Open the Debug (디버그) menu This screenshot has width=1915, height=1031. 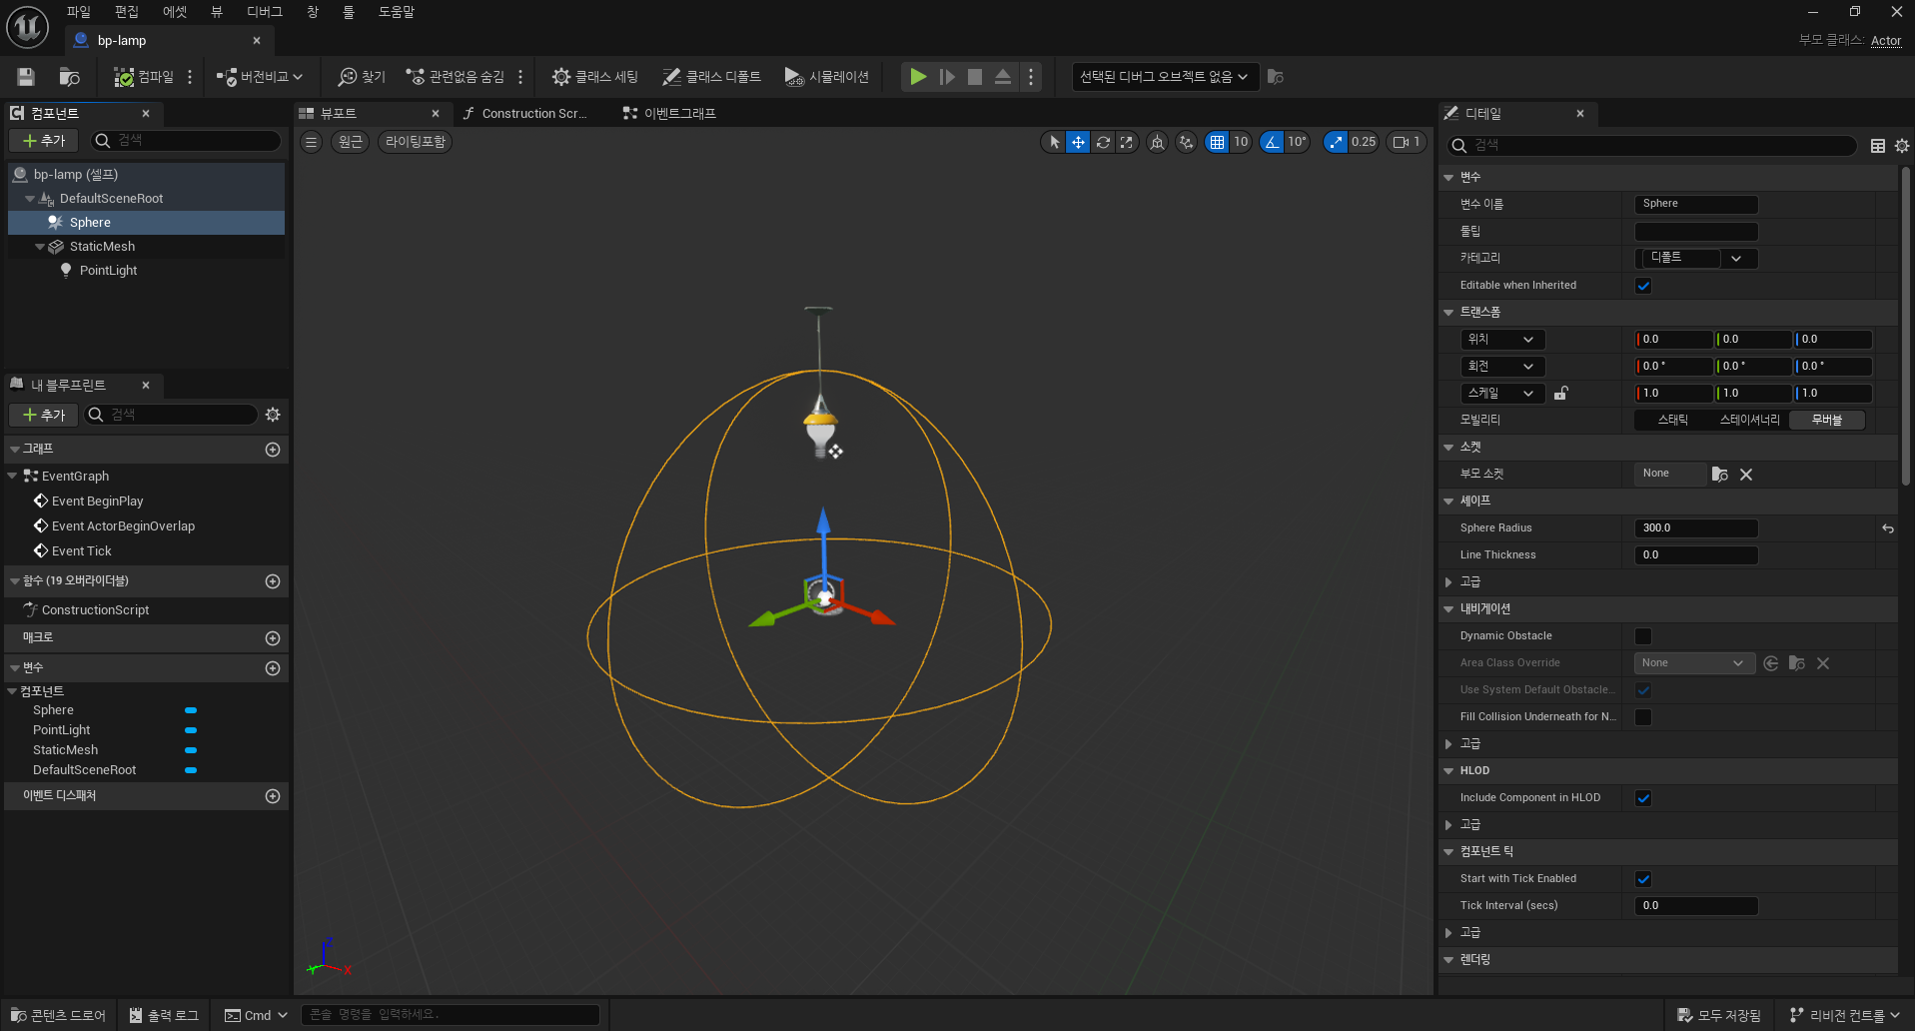tap(265, 12)
